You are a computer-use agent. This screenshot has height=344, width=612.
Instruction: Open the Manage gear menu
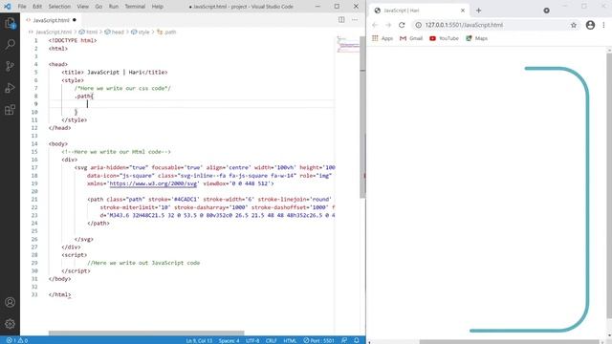[x=10, y=324]
